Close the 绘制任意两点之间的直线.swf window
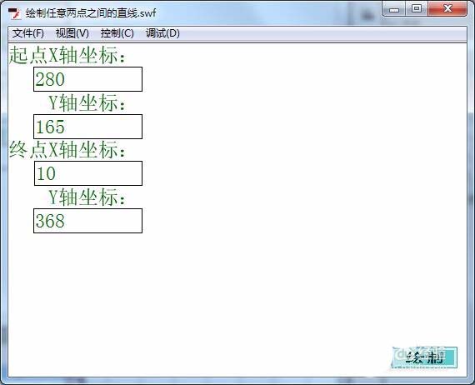Screen dimensions: 475x385 click(x=447, y=9)
